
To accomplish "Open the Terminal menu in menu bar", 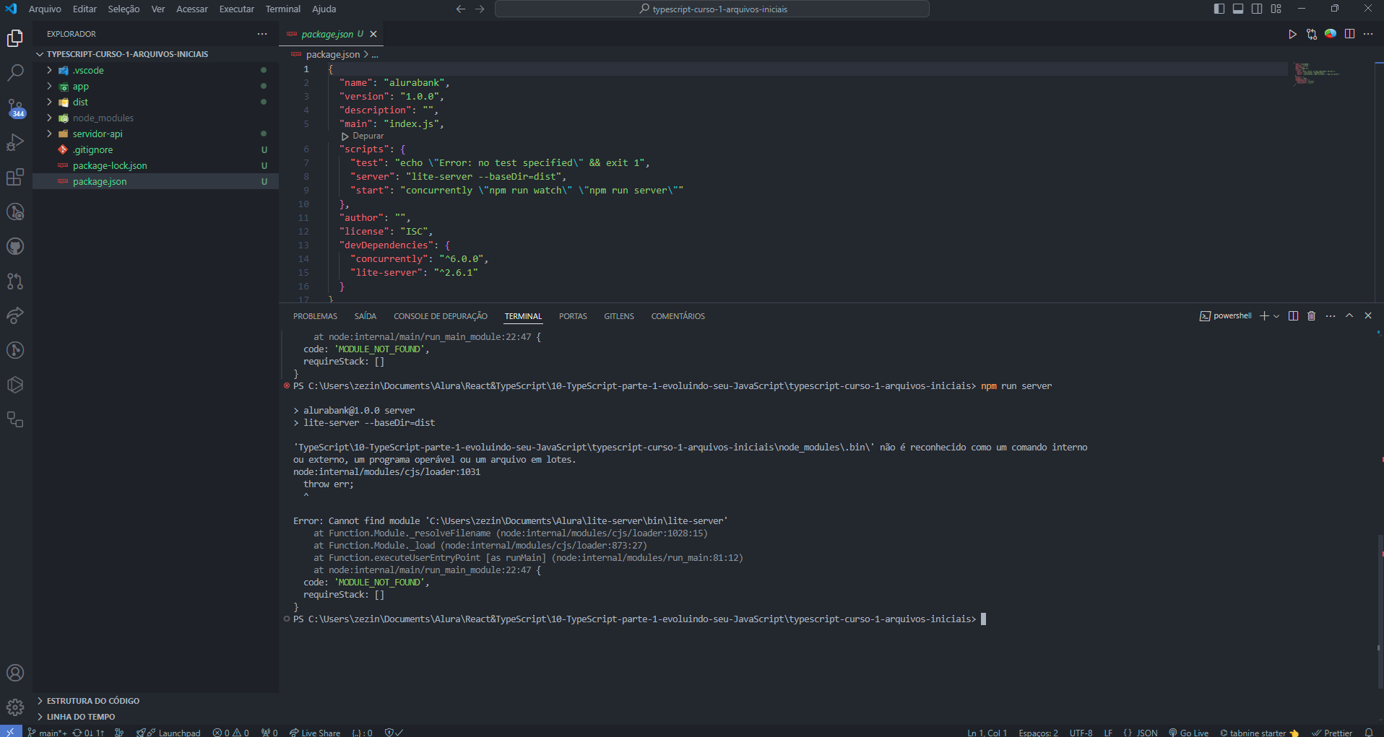I will [x=282, y=9].
